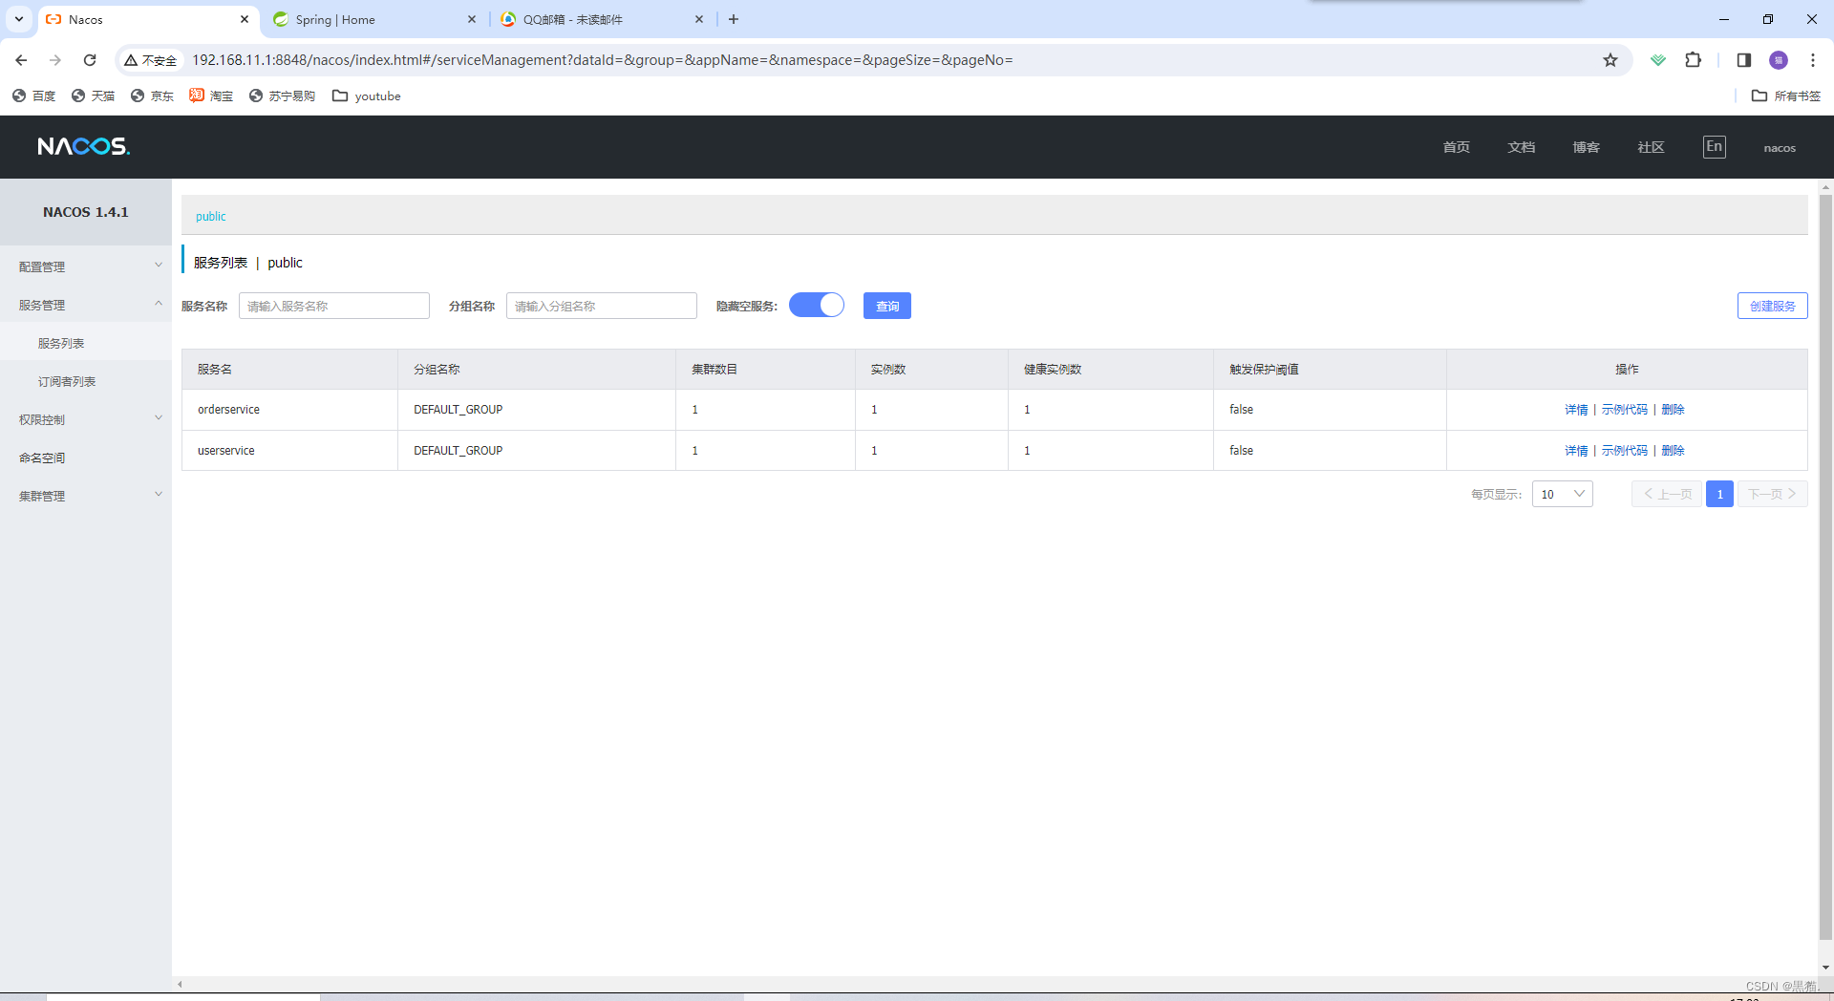The image size is (1834, 1001).
Task: Click the browser address bar URL
Action: [x=602, y=60]
